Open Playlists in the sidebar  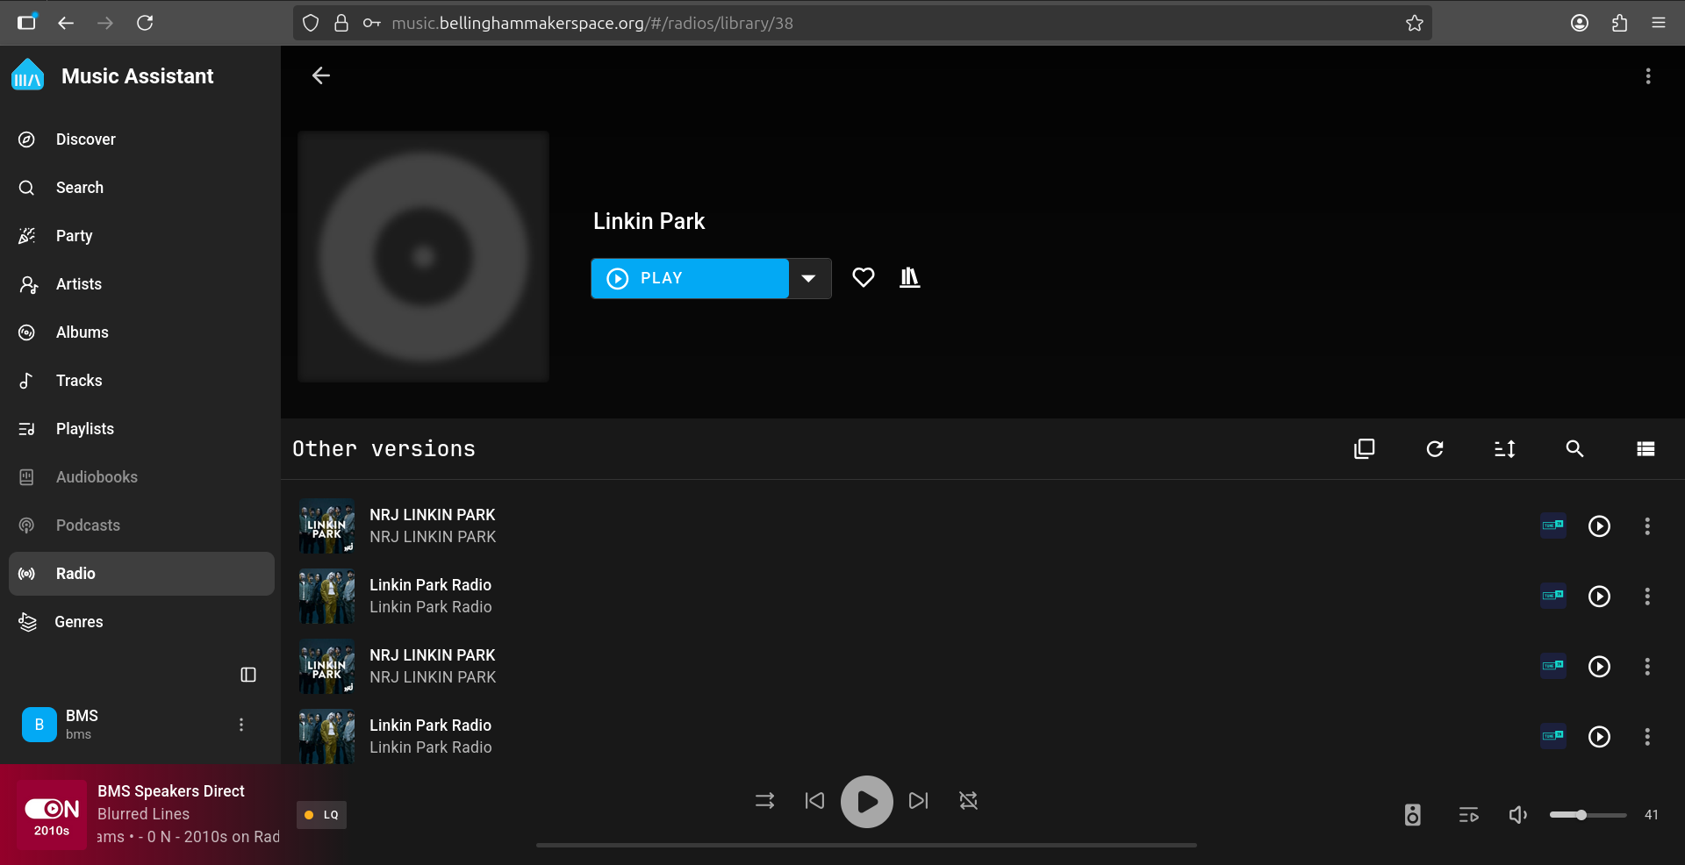tap(141, 429)
